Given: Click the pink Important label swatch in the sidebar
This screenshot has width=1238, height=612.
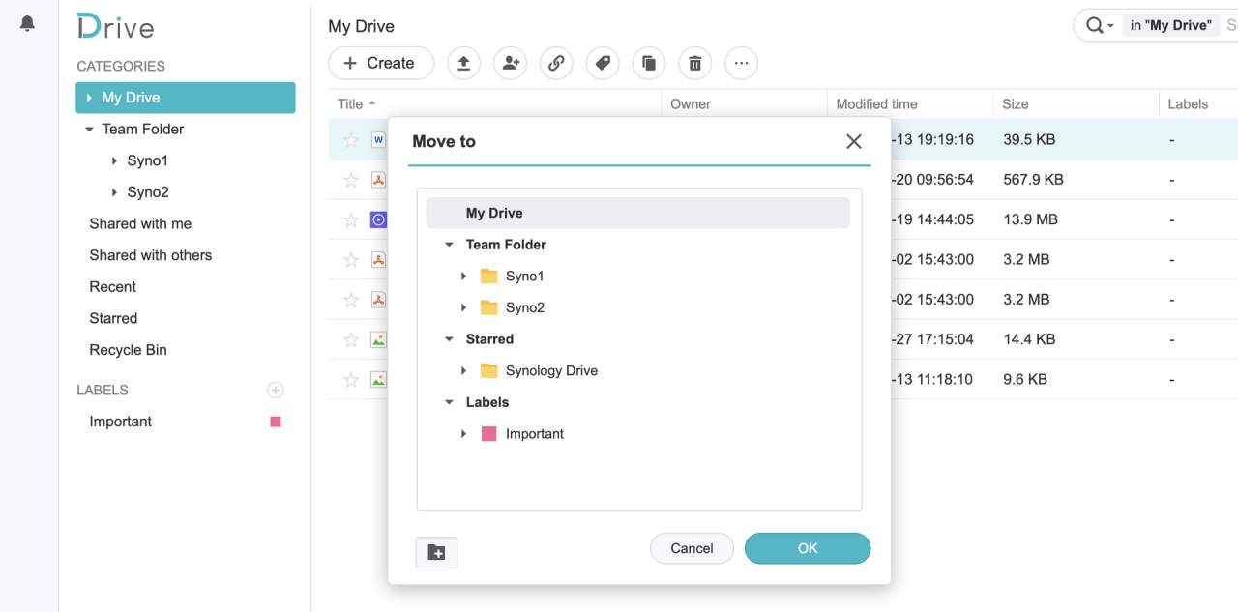Looking at the screenshot, I should tap(276, 422).
